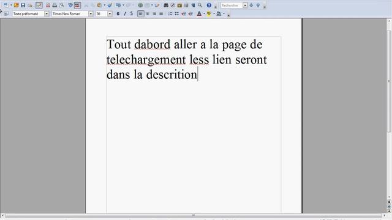392x220 pixels.
Task: Click the vertical scrollbar up arrow
Action: [389, 22]
